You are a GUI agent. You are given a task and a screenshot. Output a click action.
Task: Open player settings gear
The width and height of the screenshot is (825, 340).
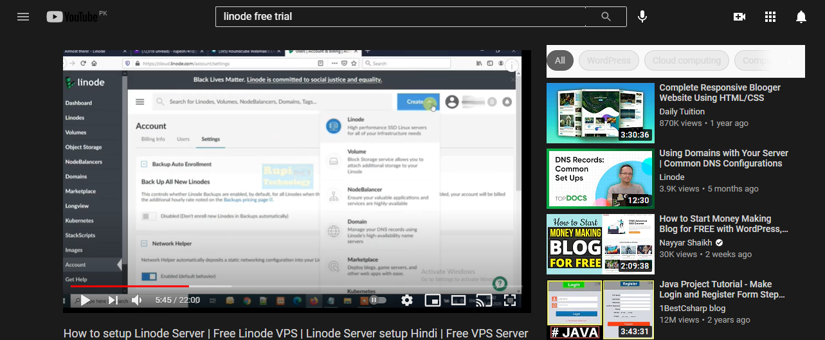(406, 300)
